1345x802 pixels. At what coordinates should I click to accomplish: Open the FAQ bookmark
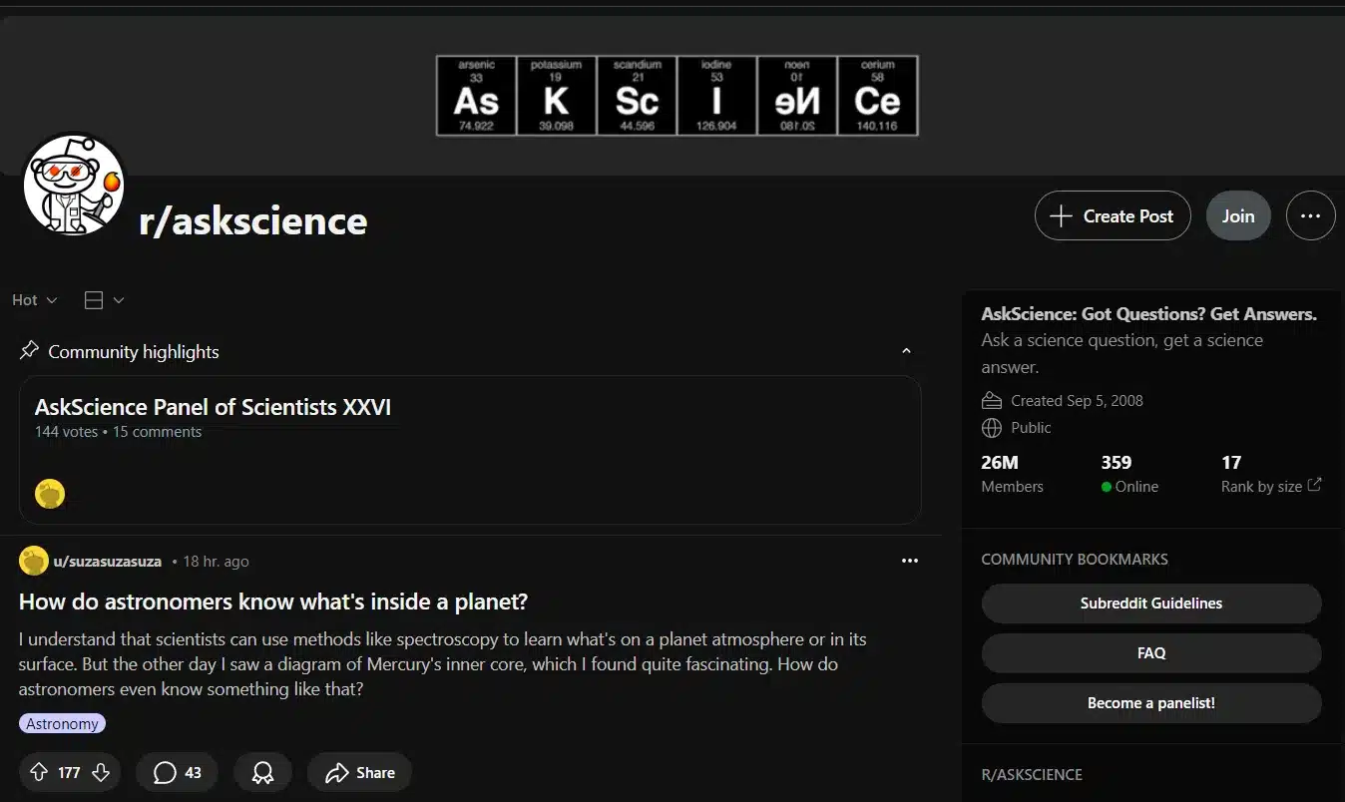[x=1151, y=653]
